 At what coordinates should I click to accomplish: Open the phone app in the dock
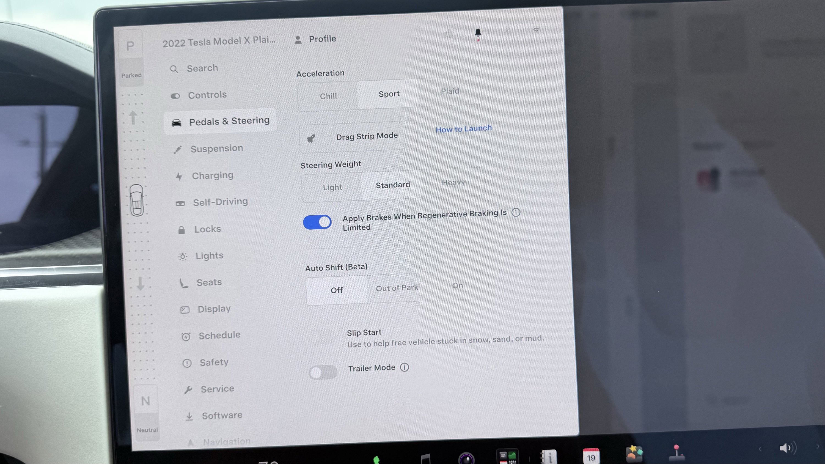pyautogui.click(x=377, y=460)
